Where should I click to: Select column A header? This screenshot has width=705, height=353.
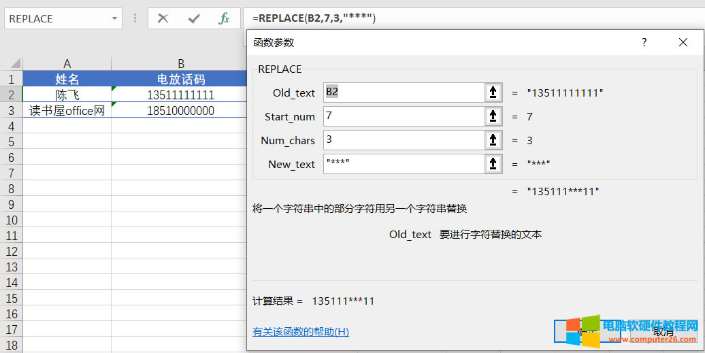67,64
